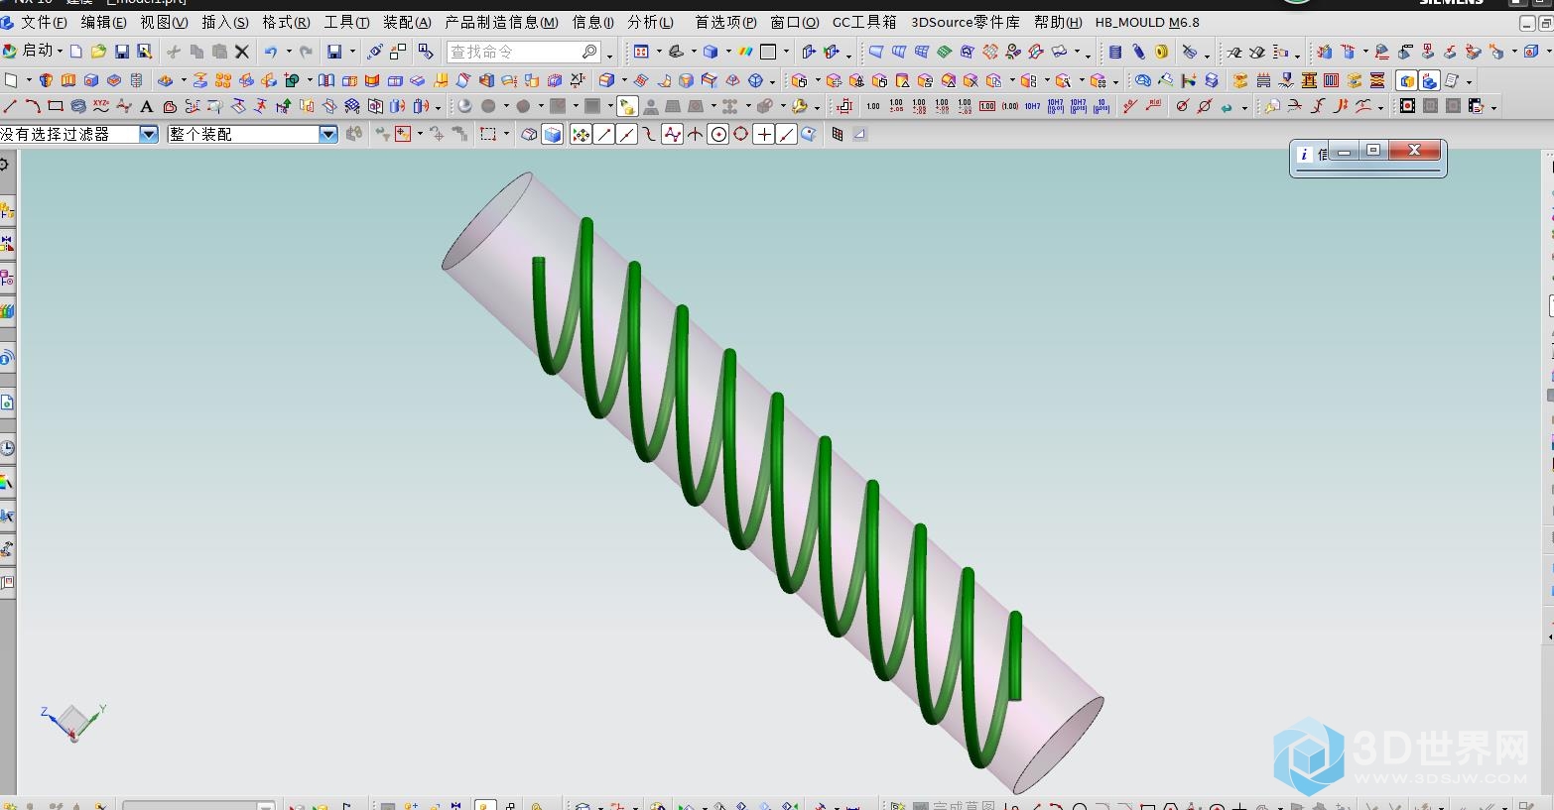Image resolution: width=1554 pixels, height=810 pixels.
Task: Click the rainbow color display icon
Action: [745, 51]
